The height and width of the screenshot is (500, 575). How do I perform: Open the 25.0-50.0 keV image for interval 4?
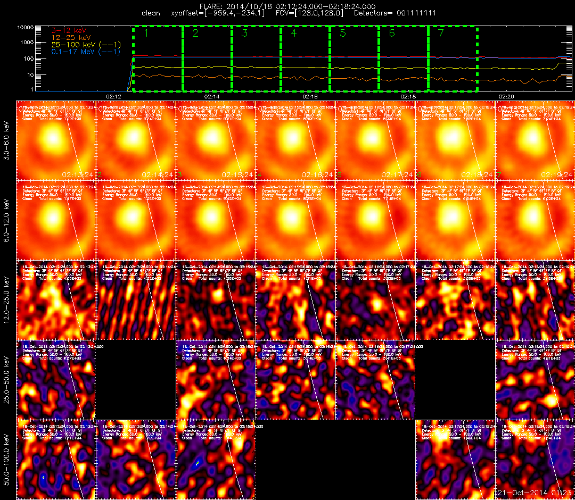tap(296, 380)
